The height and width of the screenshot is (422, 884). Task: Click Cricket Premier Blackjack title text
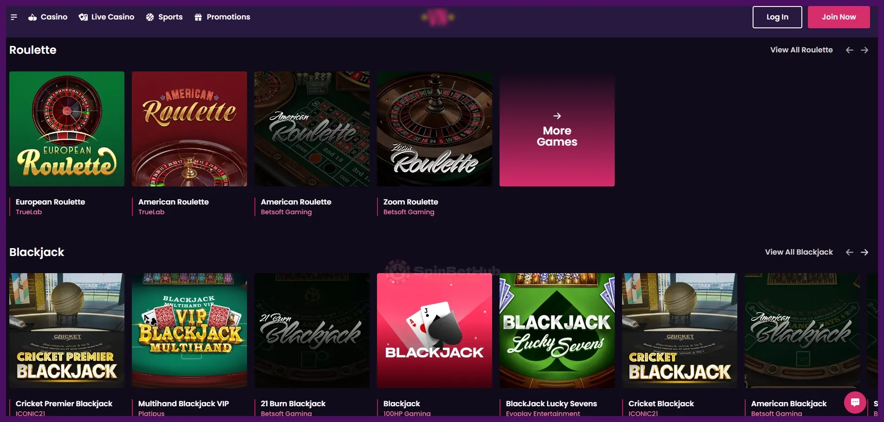click(64, 403)
